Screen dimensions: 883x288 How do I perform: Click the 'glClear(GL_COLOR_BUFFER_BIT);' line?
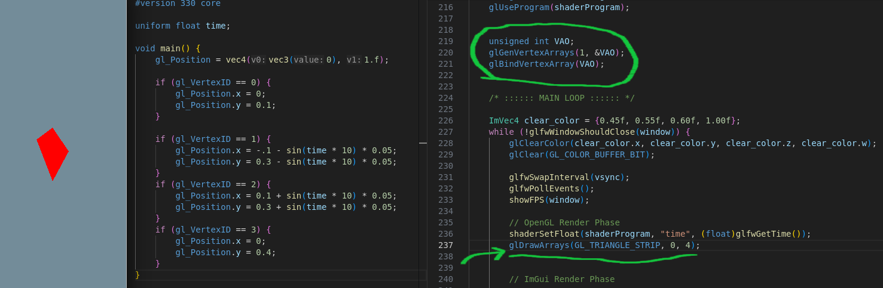[582, 154]
